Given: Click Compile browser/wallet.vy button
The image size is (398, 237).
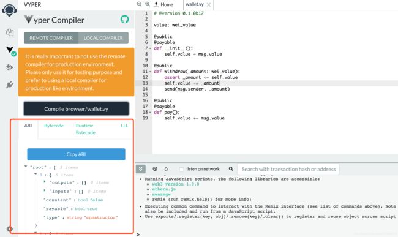Looking at the screenshot, I should coord(76,109).
